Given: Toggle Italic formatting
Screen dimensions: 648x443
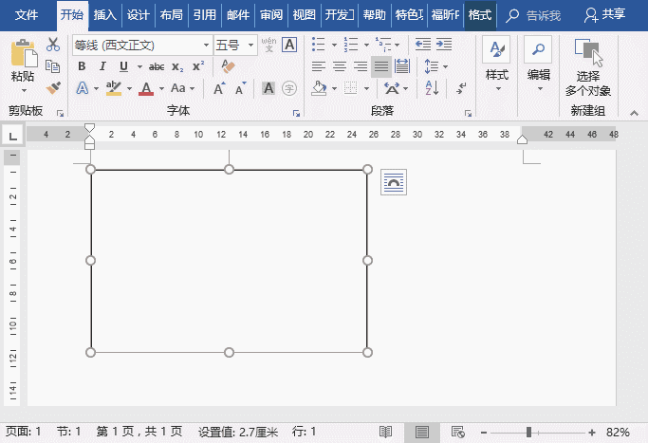Looking at the screenshot, I should 102,66.
